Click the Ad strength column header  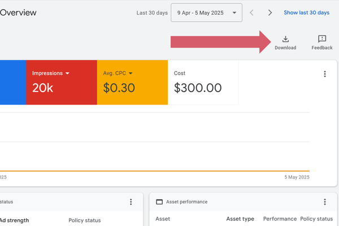14,220
